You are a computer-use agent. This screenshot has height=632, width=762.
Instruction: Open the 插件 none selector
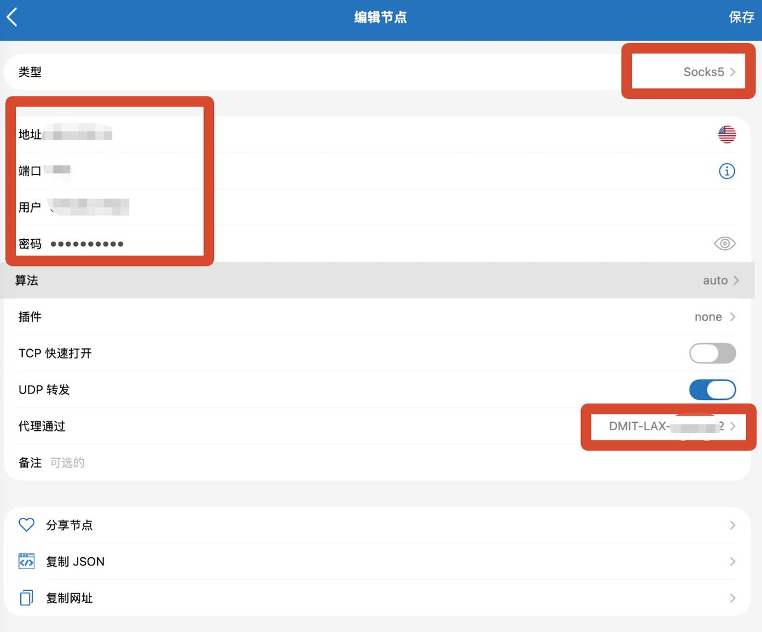715,317
